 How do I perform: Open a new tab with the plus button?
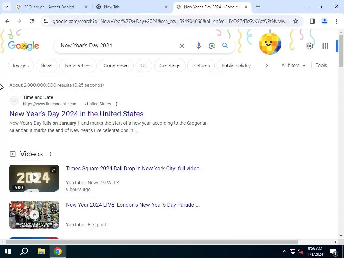point(258,7)
